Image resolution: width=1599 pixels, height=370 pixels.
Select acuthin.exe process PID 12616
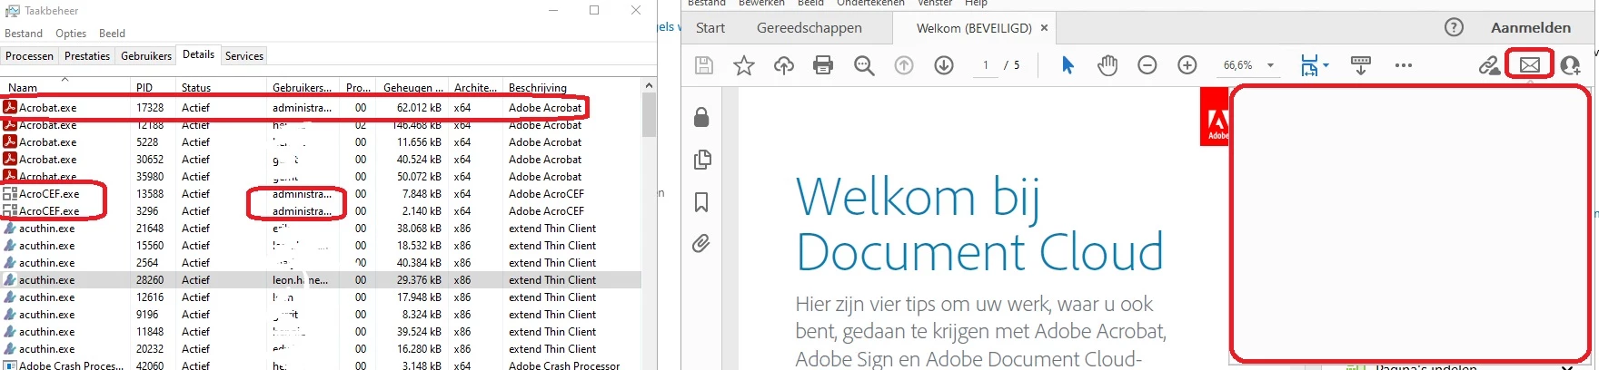click(322, 297)
